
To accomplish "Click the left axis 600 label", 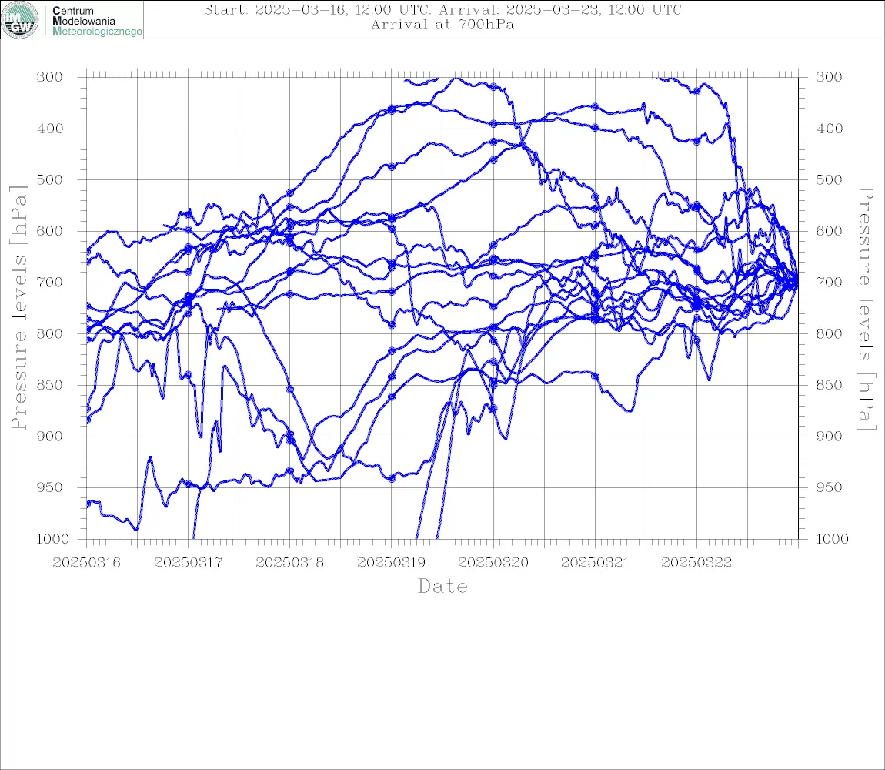I will coord(50,231).
